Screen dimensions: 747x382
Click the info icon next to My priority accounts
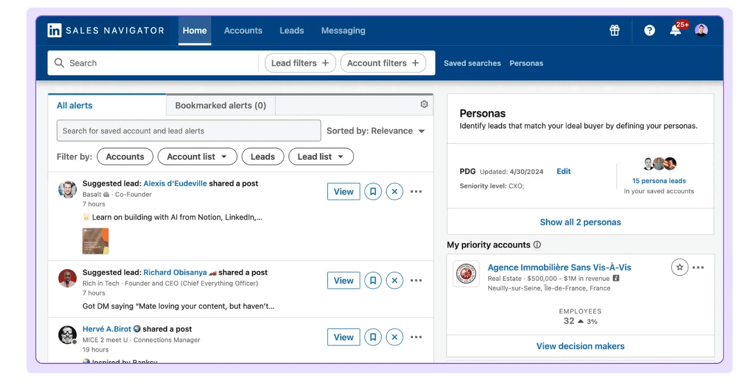coord(537,245)
